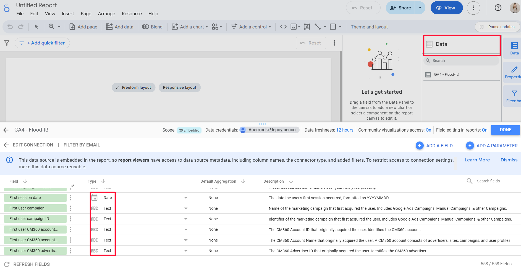Open the Properties panel icon

pyautogui.click(x=514, y=72)
